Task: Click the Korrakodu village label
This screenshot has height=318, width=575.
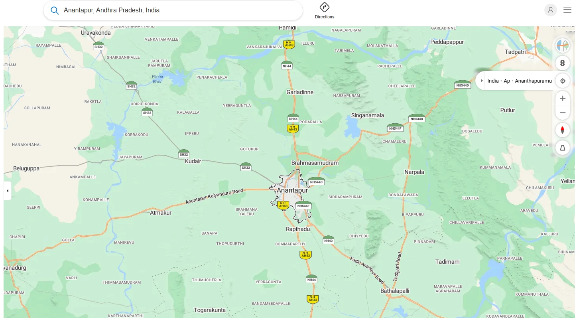Action: click(x=136, y=135)
